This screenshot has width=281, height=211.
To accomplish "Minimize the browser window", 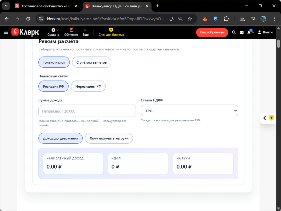I will (x=247, y=6).
